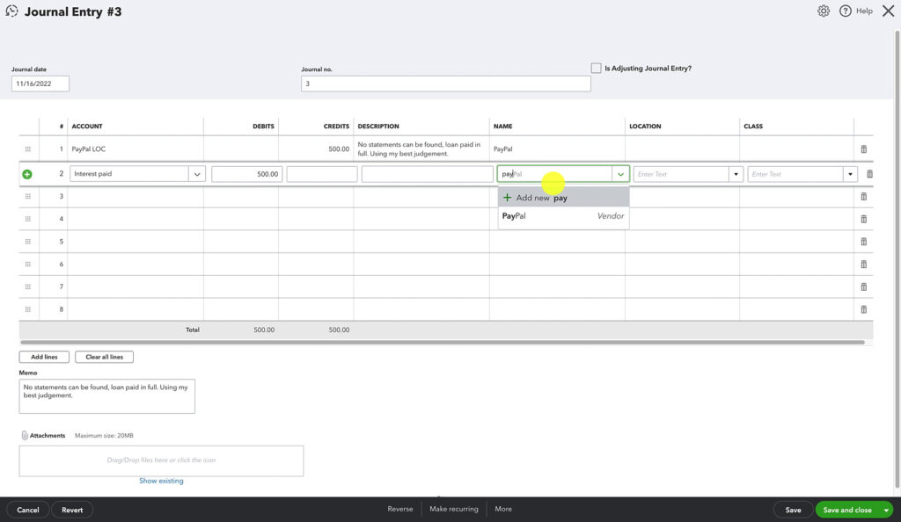Open the Save and close dropdown arrow
Screen dimensions: 901x522
pos(886,510)
